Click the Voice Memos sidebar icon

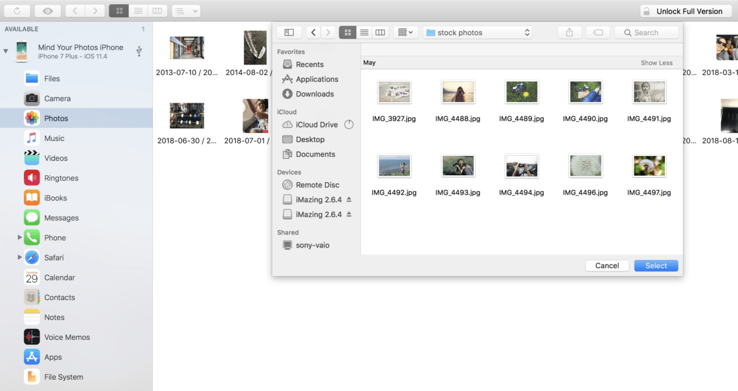(x=65, y=337)
